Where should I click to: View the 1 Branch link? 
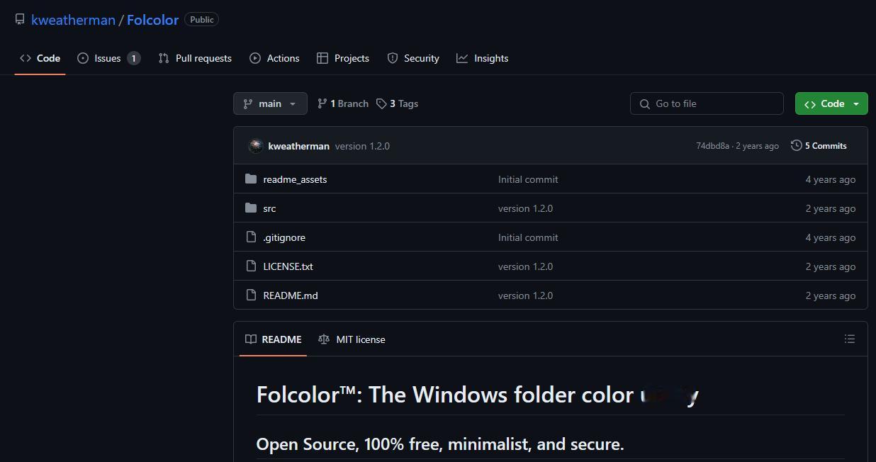click(x=343, y=103)
